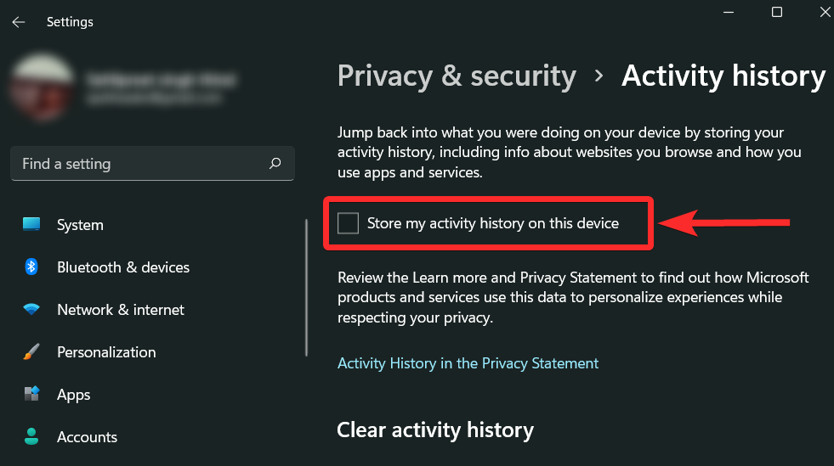The height and width of the screenshot is (466, 834).
Task: Click the Apps icon in sidebar
Action: [x=31, y=395]
